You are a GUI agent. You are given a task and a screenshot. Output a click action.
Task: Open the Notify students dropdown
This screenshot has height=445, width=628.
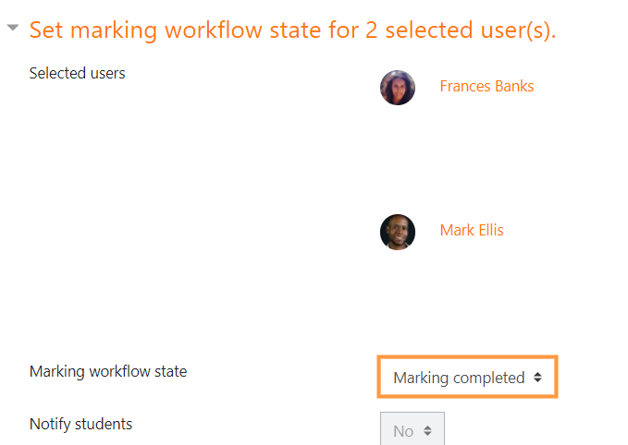[x=413, y=429]
